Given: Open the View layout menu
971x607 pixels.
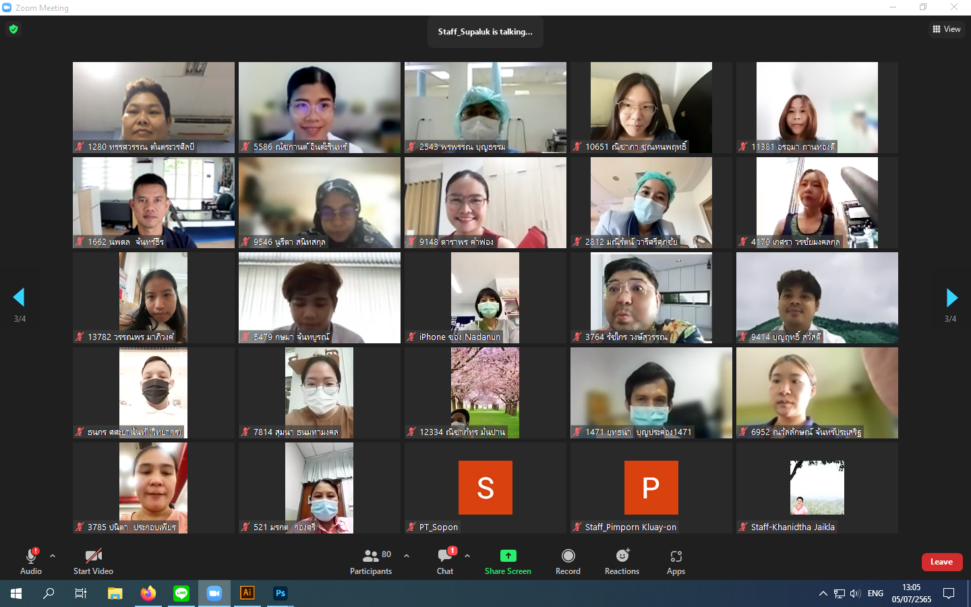Looking at the screenshot, I should click(x=947, y=29).
